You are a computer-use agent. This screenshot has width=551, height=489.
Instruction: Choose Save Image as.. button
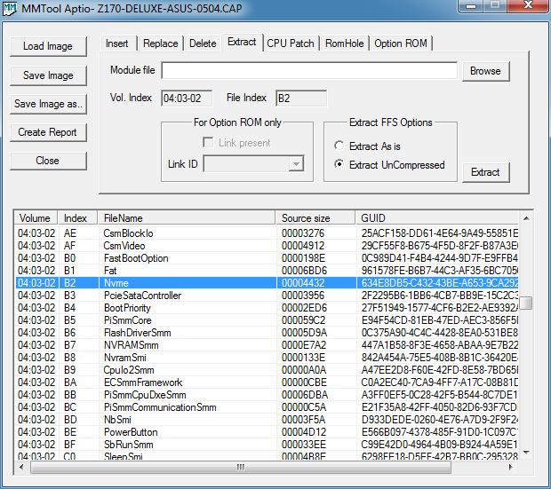[x=48, y=104]
